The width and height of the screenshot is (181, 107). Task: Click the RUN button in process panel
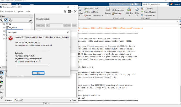(x=2, y=92)
